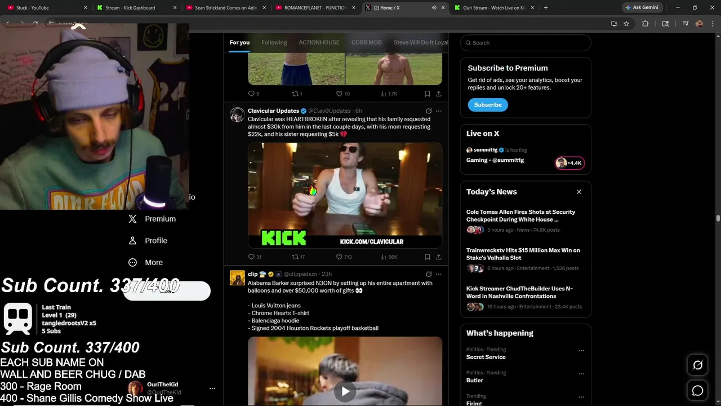View analytics of the top post (1.7K)

point(389,94)
